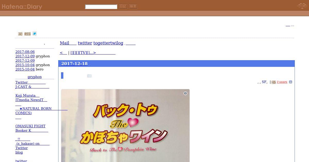Image resolution: width=309 pixels, height=162 pixels.
Task: Go to next entry '[][][][TV][]...>' link
Action: (x=93, y=53)
